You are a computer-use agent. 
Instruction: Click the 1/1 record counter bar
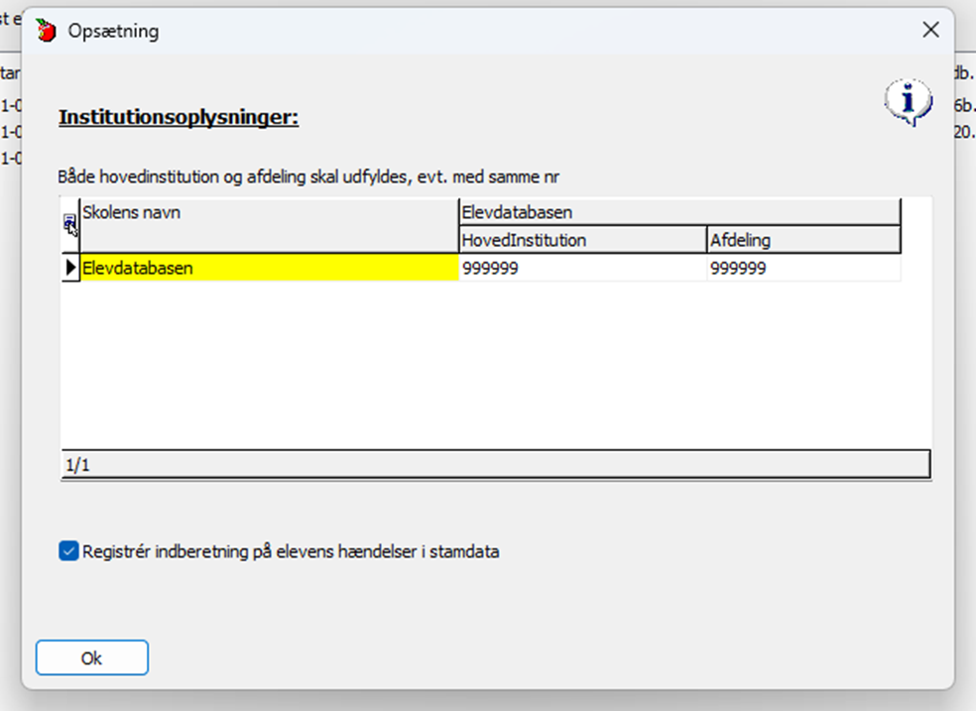(x=496, y=464)
